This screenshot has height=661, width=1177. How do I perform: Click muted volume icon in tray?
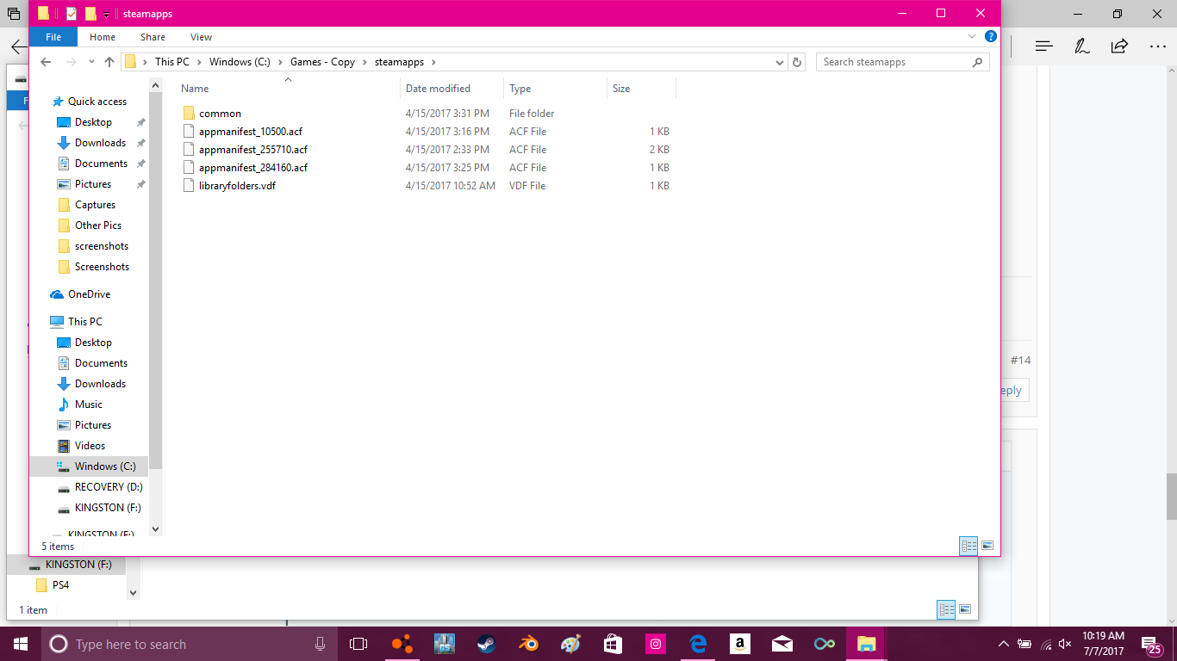click(1065, 644)
